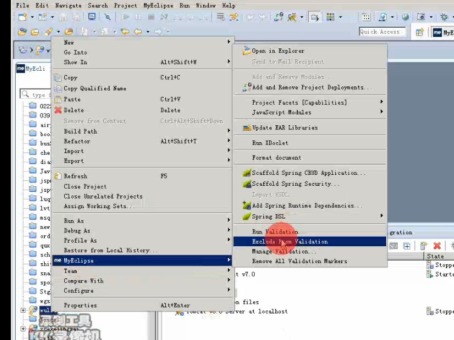Open the MyEclipse menu in menu bar
The image size is (454, 340).
pyautogui.click(x=158, y=5)
